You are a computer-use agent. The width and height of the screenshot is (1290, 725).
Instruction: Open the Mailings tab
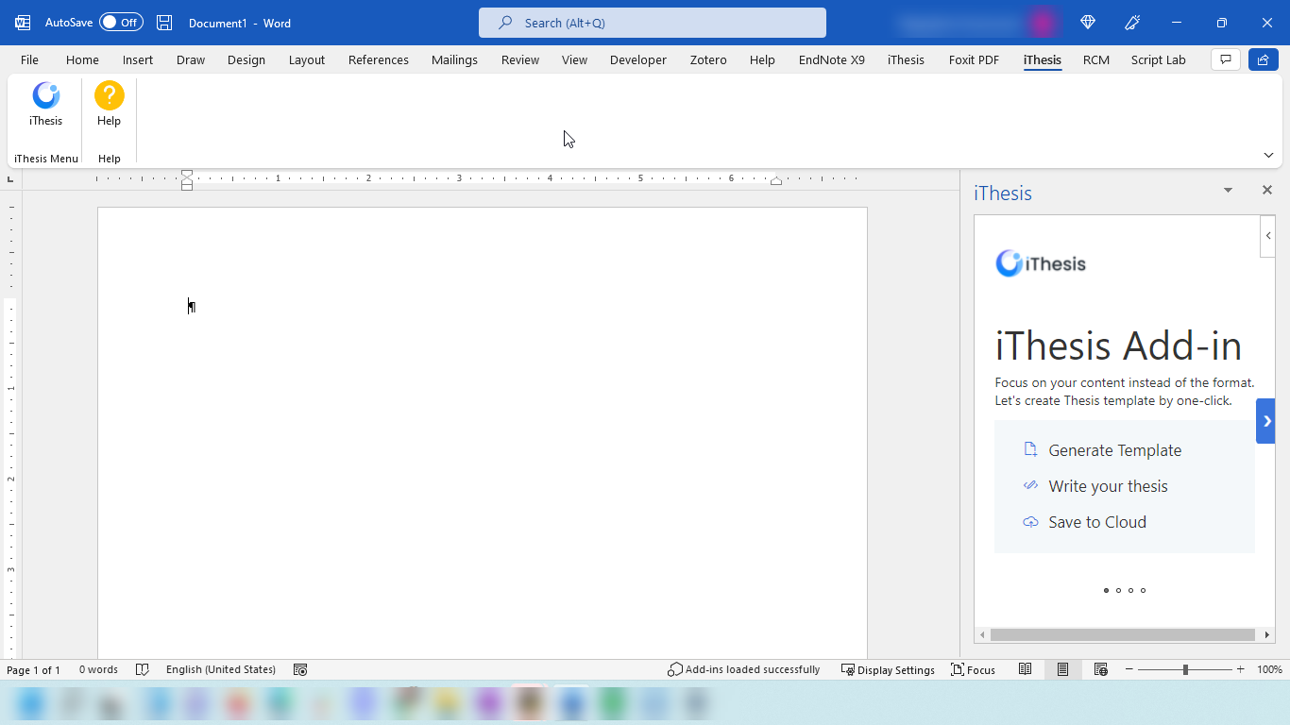click(x=454, y=59)
